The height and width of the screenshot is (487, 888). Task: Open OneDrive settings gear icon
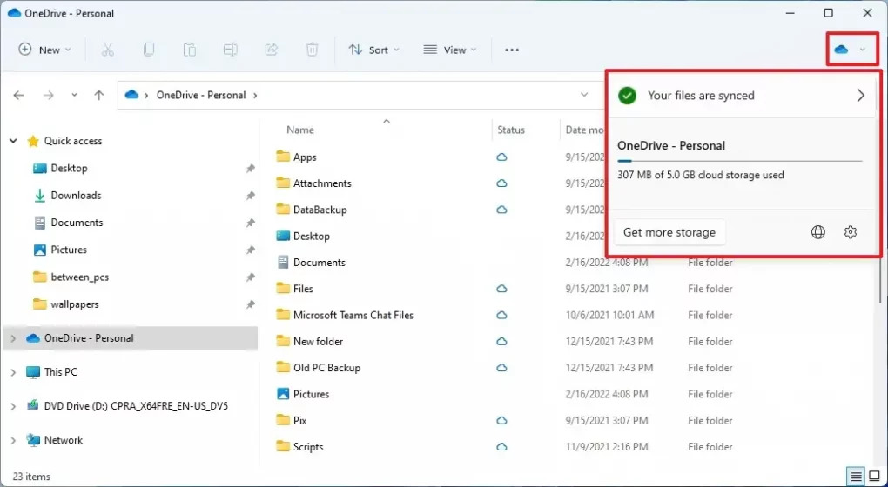pos(850,232)
